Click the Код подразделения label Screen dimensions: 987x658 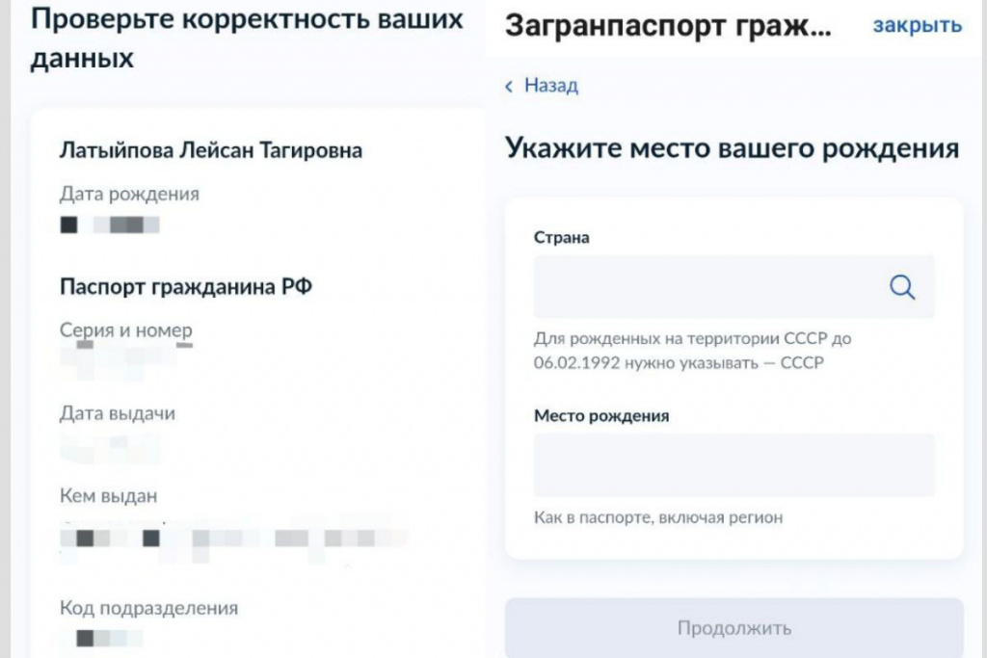[148, 608]
